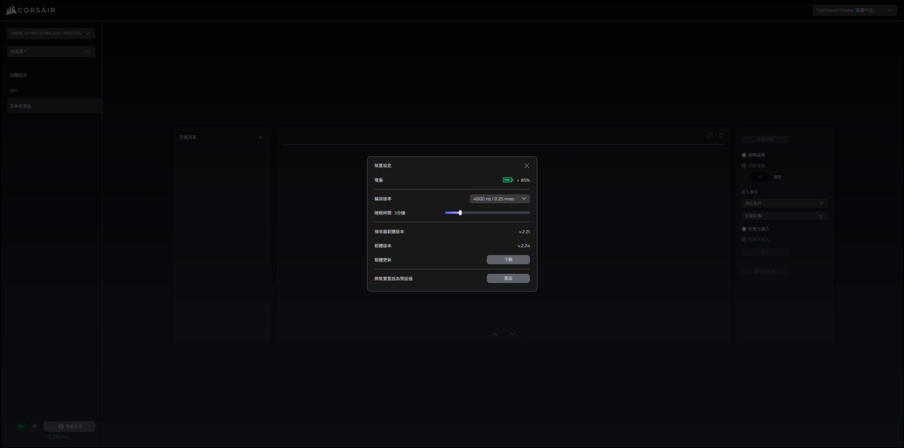This screenshot has height=448, width=904.
Task: Click the wireless signal icon in sidebar footer
Action: (35, 427)
